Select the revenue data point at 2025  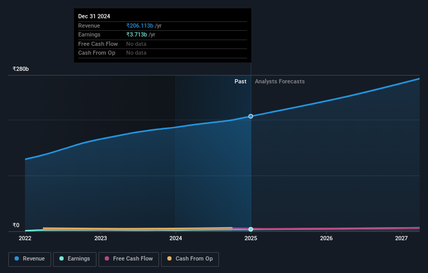pyautogui.click(x=251, y=117)
